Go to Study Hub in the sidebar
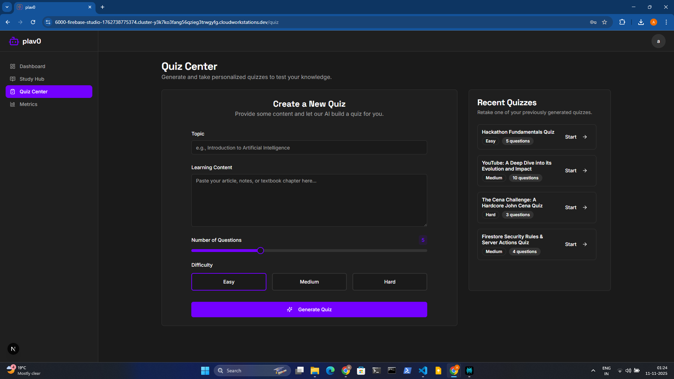 pos(32,79)
